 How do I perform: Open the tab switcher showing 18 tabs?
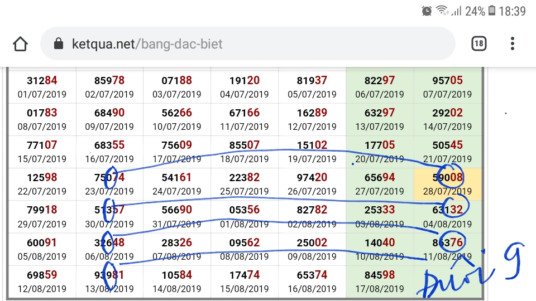[478, 43]
